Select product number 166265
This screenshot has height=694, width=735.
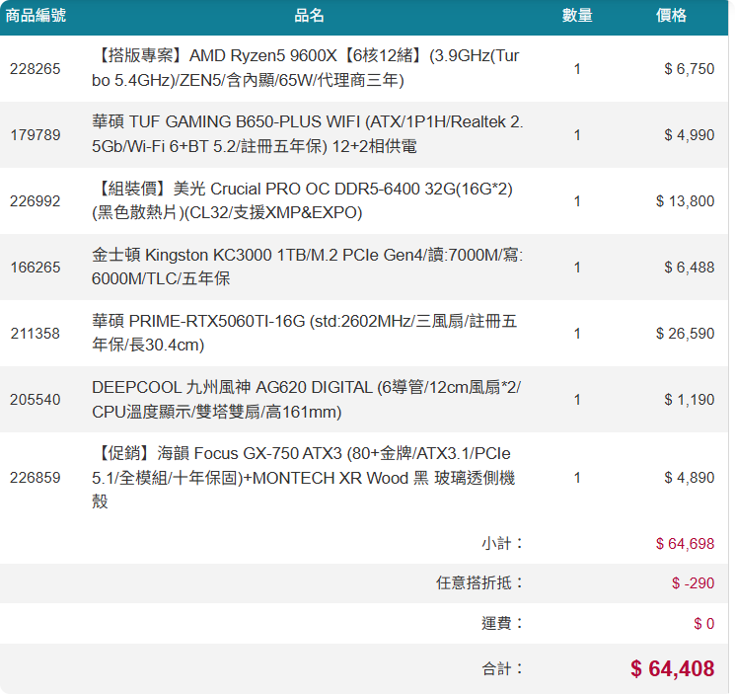tap(36, 268)
